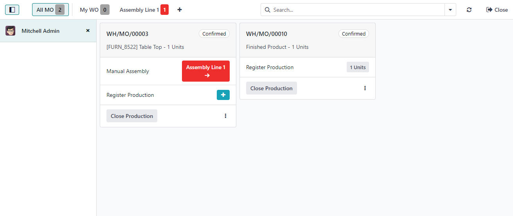Screen dimensions: 513x216
Task: Open kebab menu on WH/MO/00003 card
Action: point(225,116)
